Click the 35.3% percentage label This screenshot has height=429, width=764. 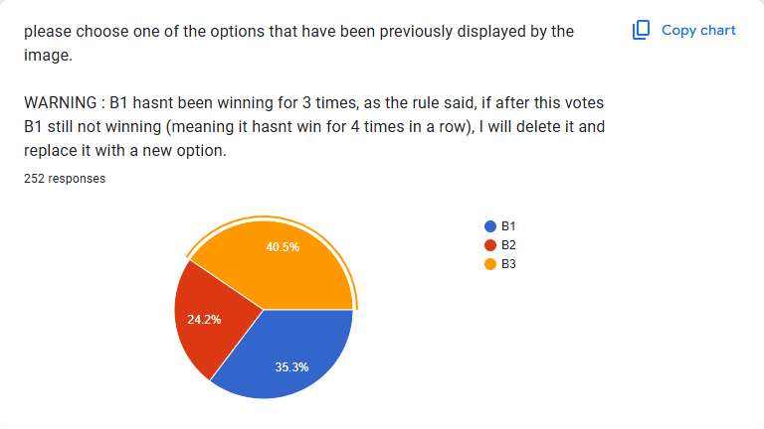pos(291,367)
